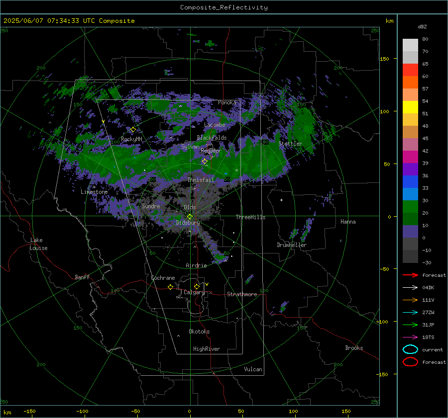Click the cyan 'current' ellipse legend icon
The height and width of the screenshot is (418, 448).
point(410,349)
